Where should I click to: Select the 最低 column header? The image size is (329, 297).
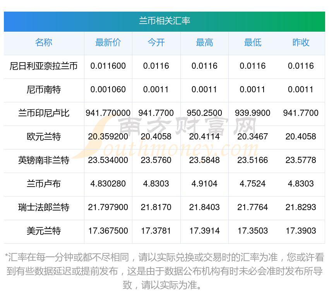click(253, 42)
